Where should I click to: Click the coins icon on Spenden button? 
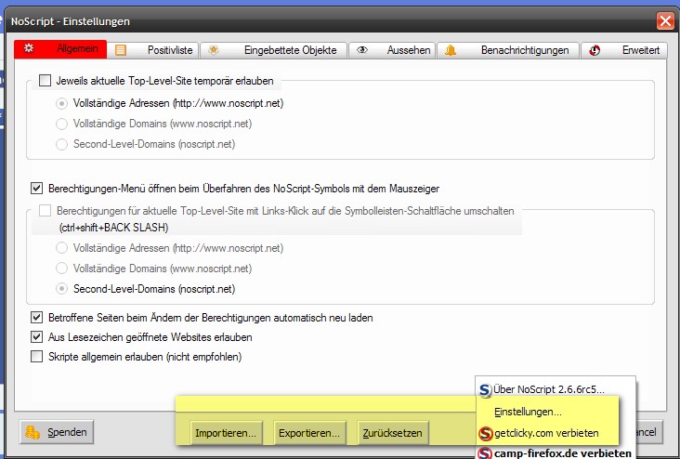[x=33, y=432]
